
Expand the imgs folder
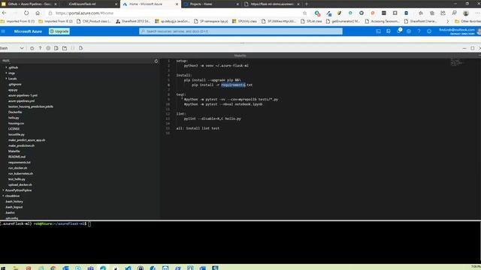click(x=6, y=73)
